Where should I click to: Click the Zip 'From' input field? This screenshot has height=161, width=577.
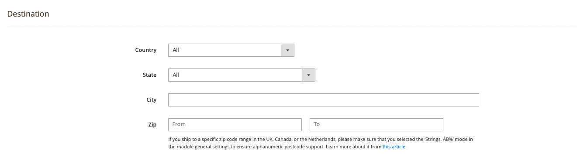(x=235, y=125)
